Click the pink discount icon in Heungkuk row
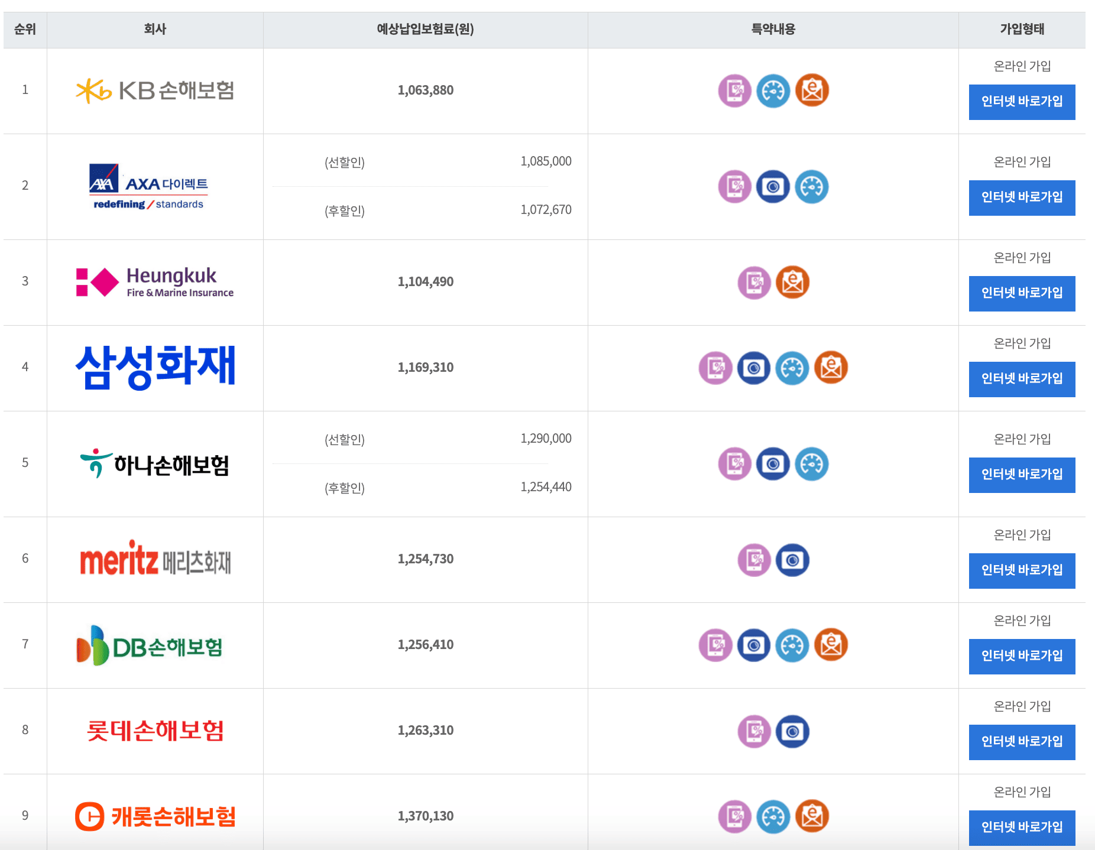 click(754, 283)
